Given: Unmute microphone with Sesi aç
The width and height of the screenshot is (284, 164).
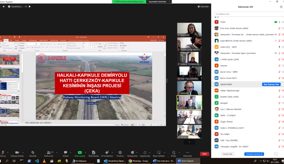Looking at the screenshot, I should coord(3,153).
